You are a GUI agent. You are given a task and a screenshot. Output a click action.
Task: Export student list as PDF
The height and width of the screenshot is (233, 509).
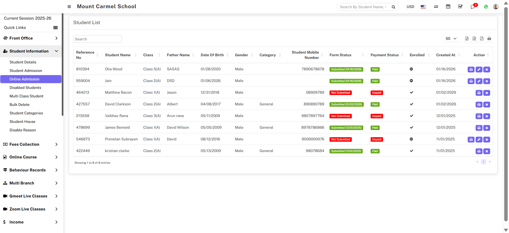tap(482, 39)
